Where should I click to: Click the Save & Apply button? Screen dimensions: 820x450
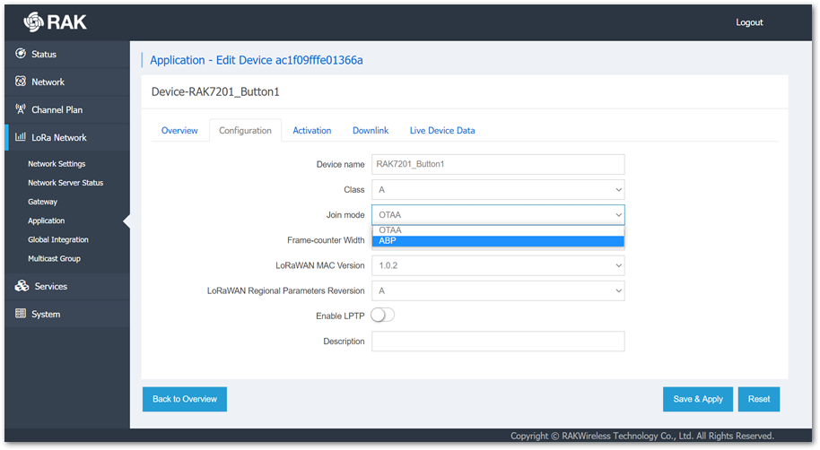tap(698, 399)
